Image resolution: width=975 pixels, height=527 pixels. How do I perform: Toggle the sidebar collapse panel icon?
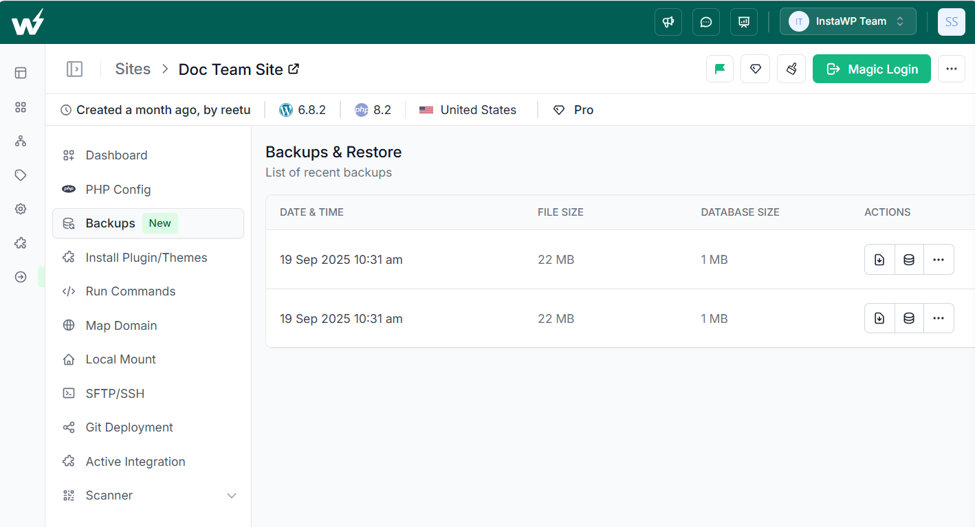74,69
